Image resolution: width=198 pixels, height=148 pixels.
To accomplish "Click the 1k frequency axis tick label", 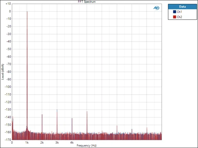I will [x=27, y=142].
